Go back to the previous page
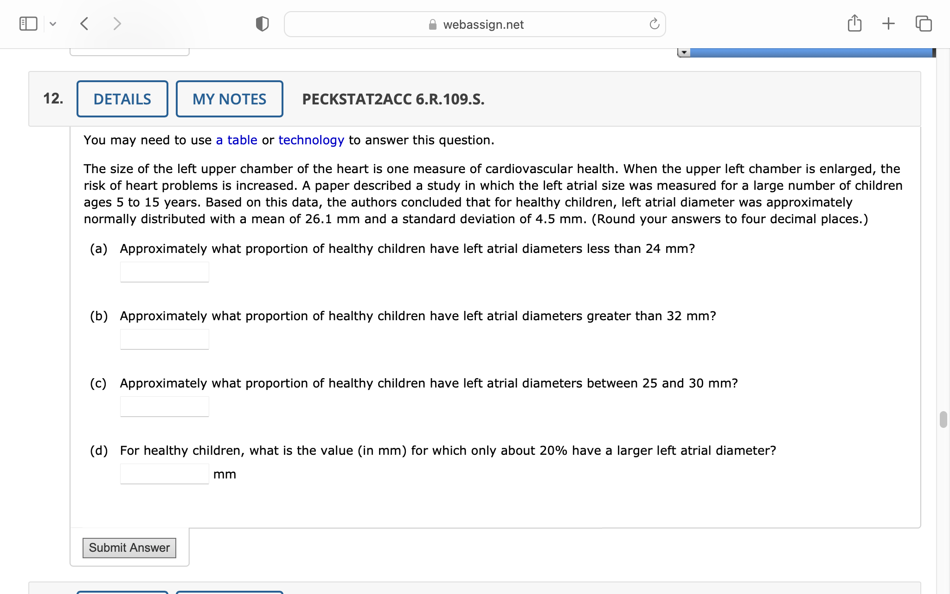The image size is (950, 594). pos(84,23)
